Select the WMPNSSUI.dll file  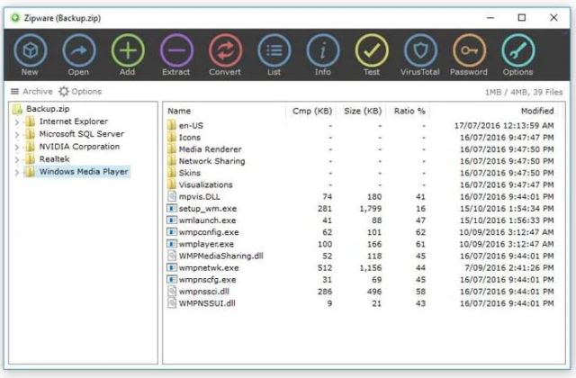tap(361, 303)
